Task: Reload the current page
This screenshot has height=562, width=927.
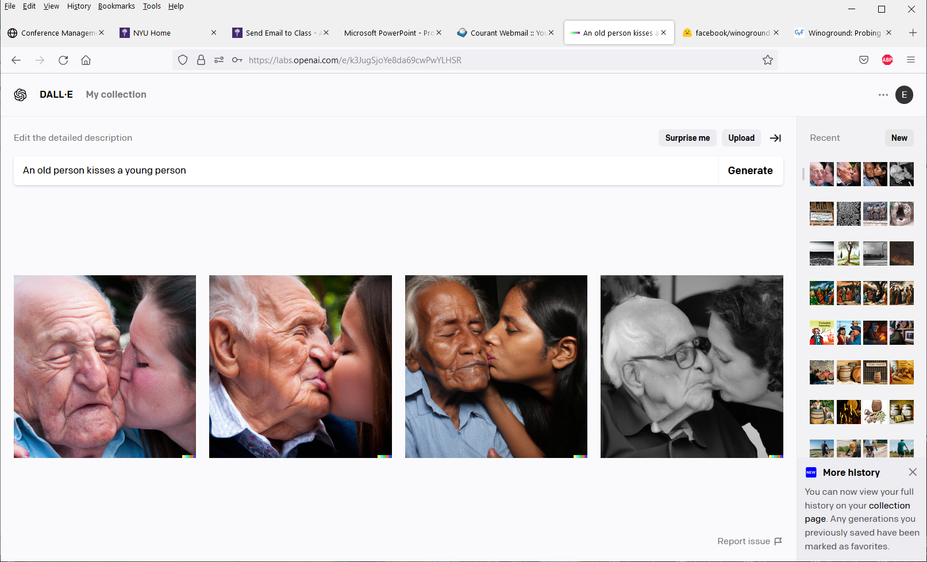Action: (x=63, y=60)
